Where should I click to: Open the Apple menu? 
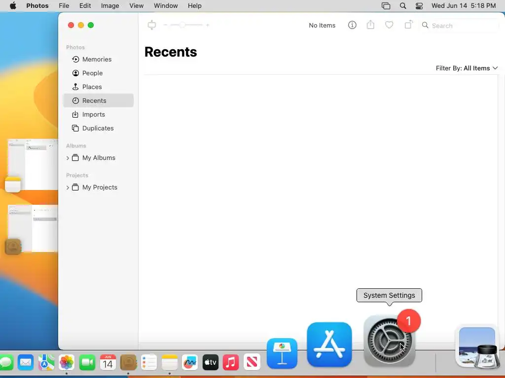[13, 5]
